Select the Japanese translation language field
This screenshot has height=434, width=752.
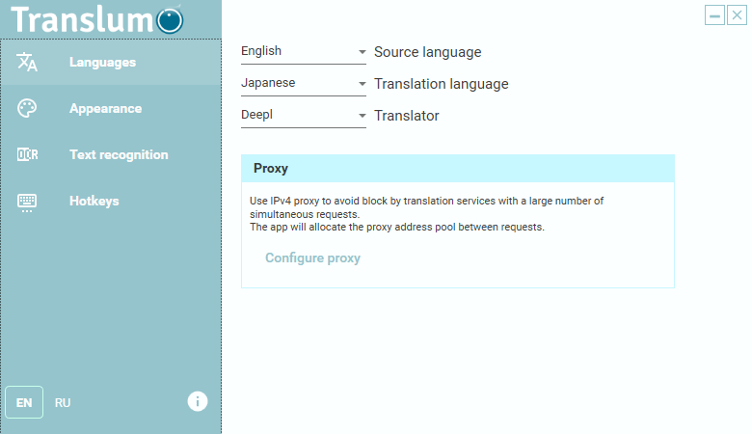[x=303, y=84]
